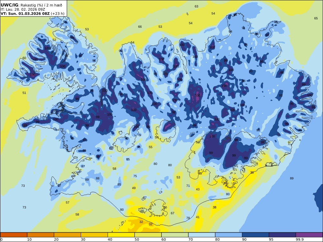Click the humidity value '51' on the map
This screenshot has height=242, width=323.
click(24, 93)
